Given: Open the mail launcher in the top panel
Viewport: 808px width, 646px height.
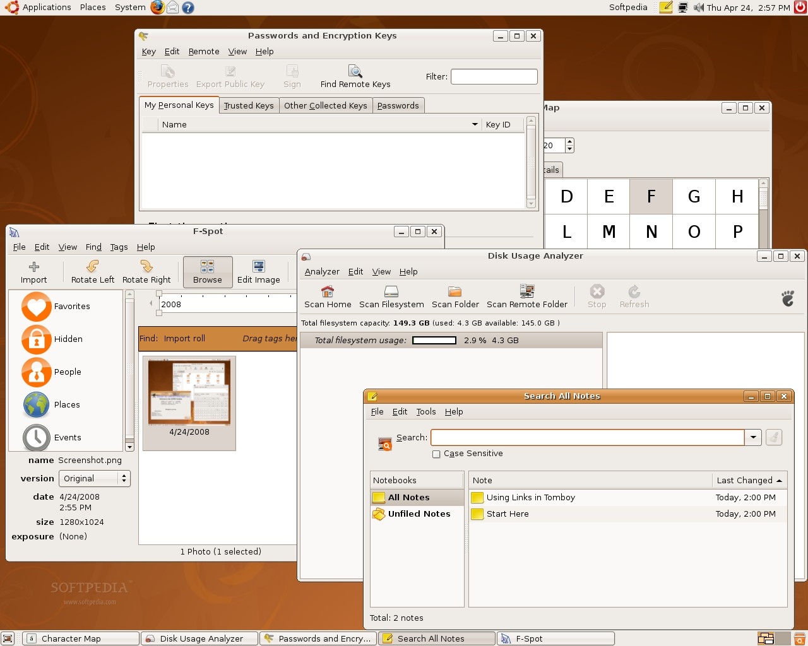Looking at the screenshot, I should [x=172, y=8].
